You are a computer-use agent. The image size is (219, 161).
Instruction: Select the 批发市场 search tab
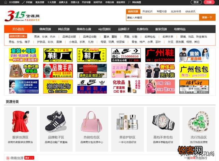coord(176,11)
